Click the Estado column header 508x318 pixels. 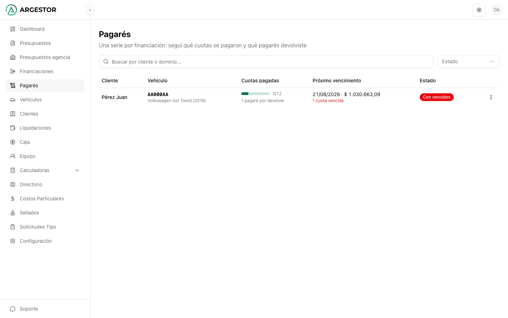(x=428, y=81)
